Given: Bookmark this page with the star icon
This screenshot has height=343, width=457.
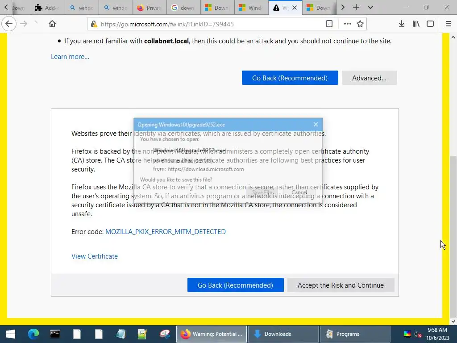Looking at the screenshot, I should [x=360, y=24].
